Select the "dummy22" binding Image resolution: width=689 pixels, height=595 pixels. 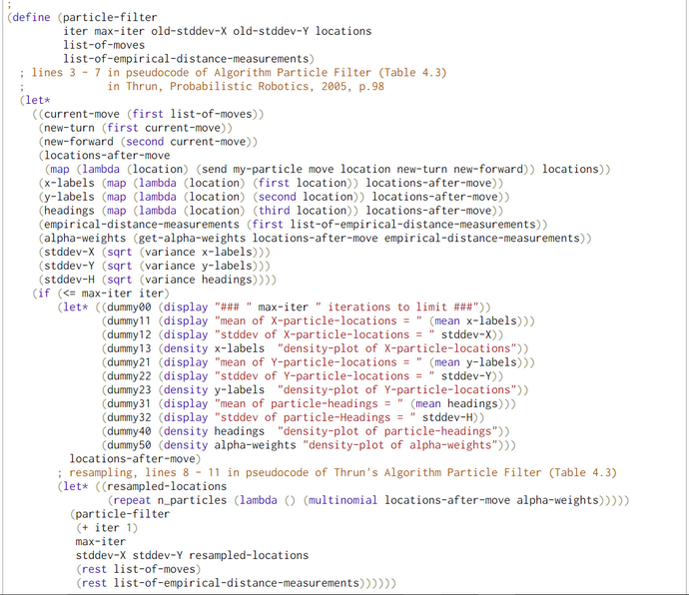coord(129,376)
